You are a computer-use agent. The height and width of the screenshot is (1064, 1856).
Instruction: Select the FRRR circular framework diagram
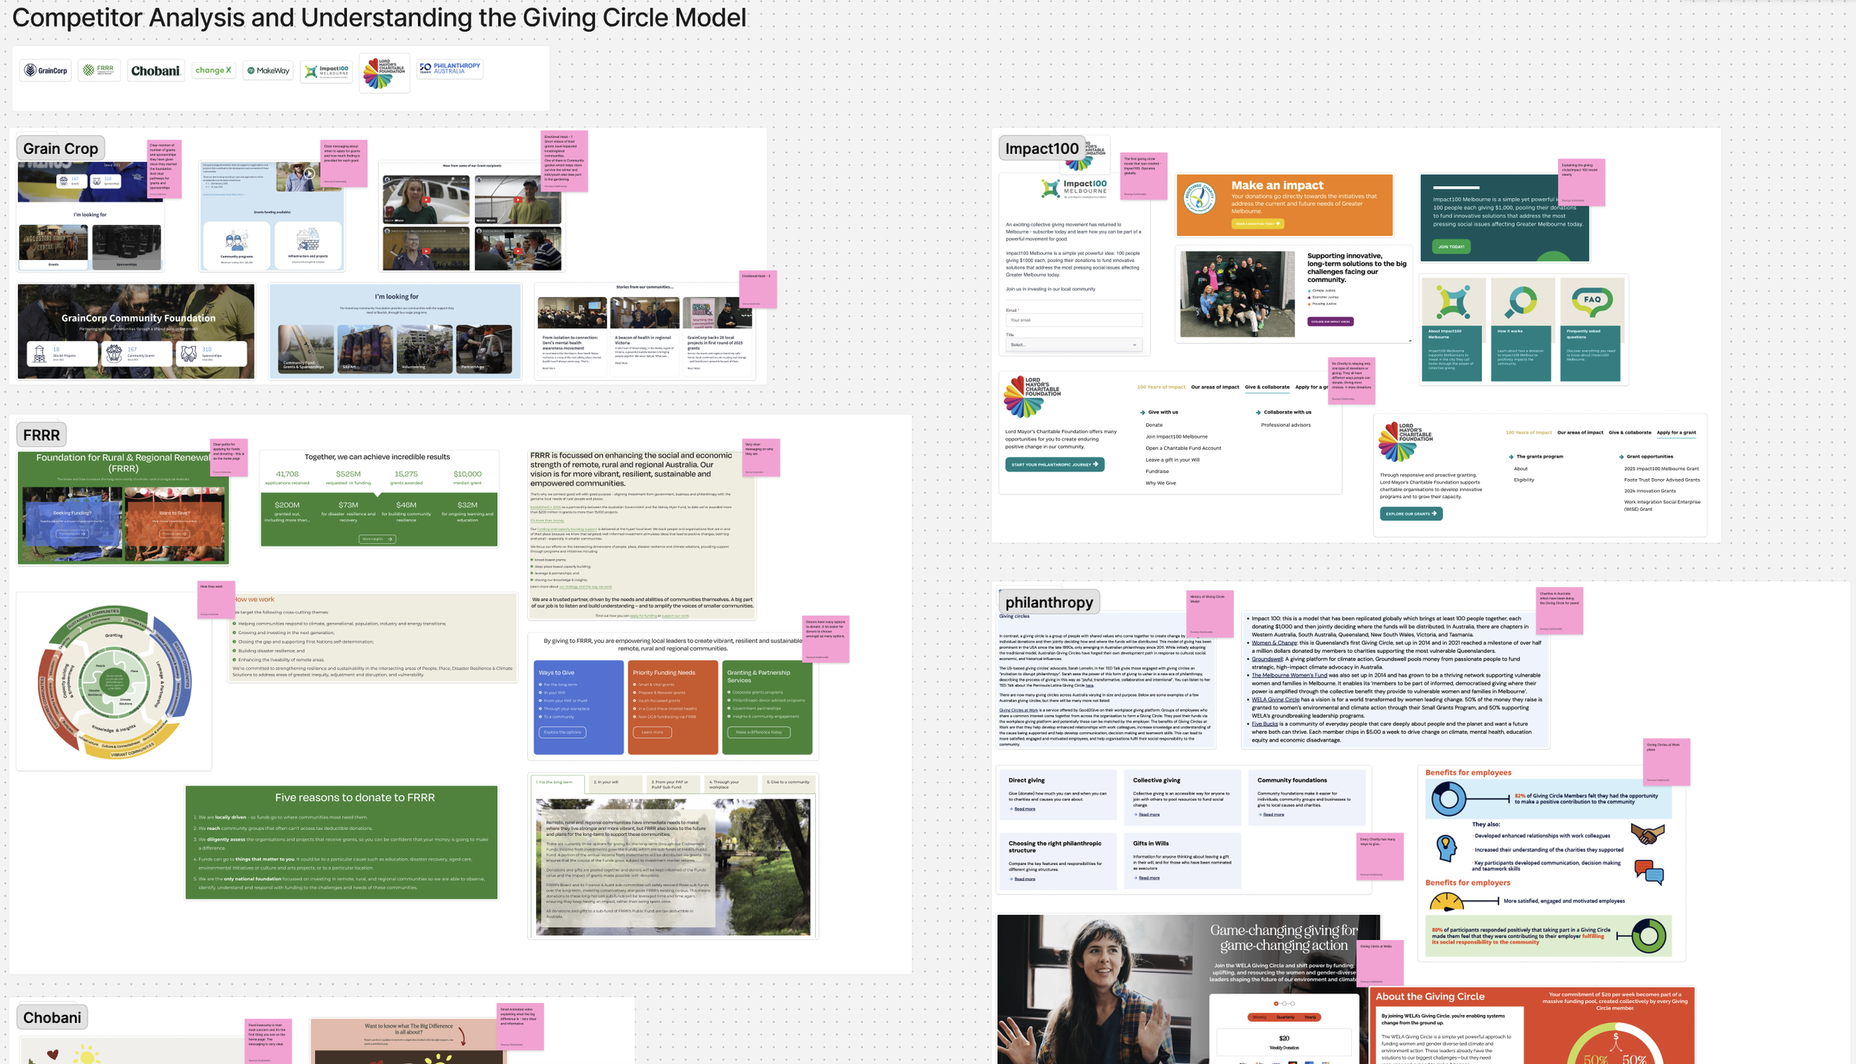[115, 682]
